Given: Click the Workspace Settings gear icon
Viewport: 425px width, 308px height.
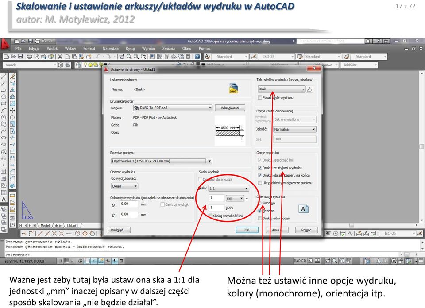Looking at the screenshot, I should coord(61,65).
